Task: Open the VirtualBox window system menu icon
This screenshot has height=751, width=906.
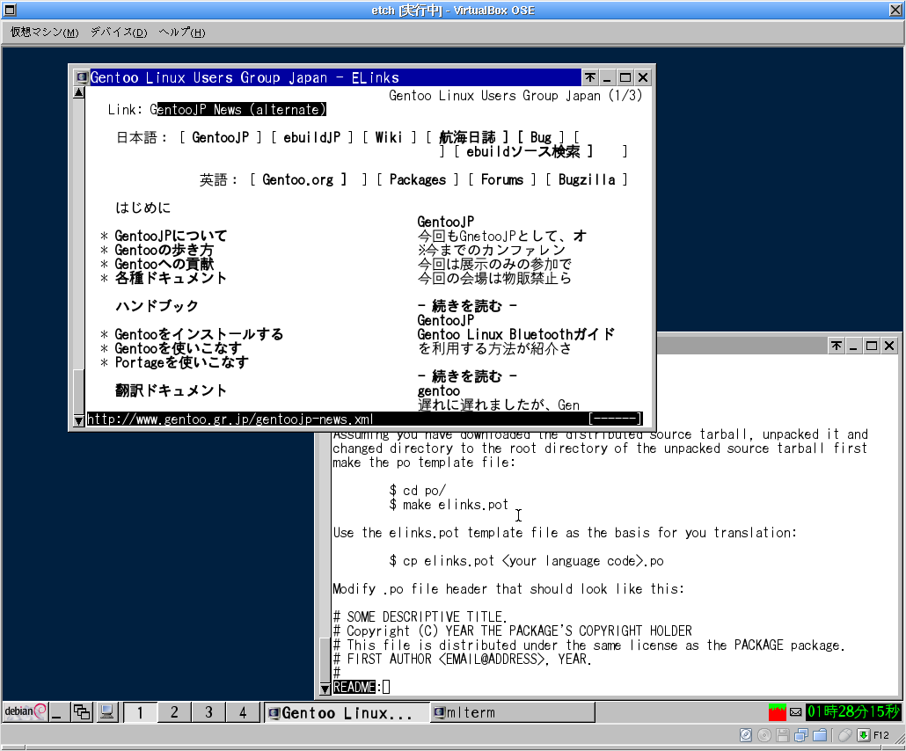Action: pyautogui.click(x=10, y=10)
